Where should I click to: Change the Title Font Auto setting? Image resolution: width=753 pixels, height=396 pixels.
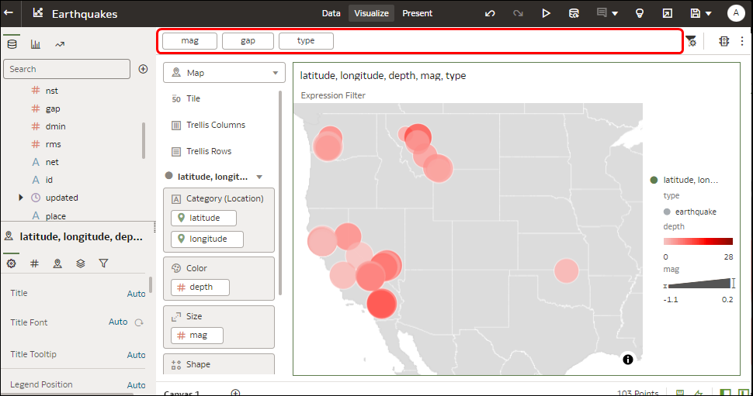tap(118, 322)
